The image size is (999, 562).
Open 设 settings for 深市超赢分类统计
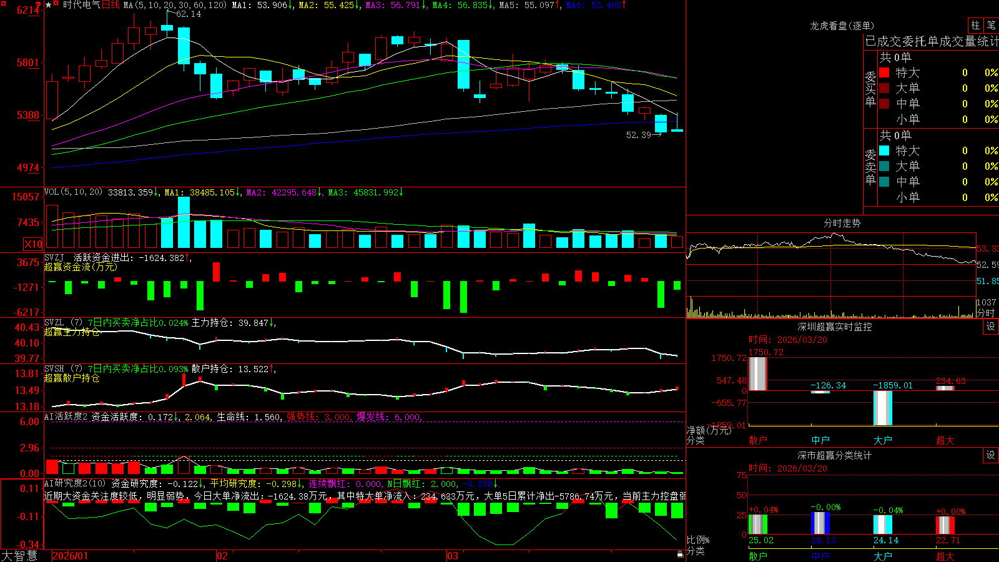tap(991, 455)
